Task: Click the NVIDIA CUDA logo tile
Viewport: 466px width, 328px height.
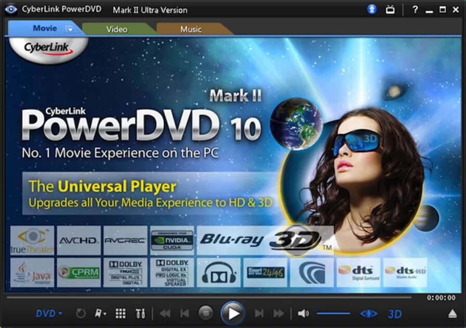Action: (172, 241)
